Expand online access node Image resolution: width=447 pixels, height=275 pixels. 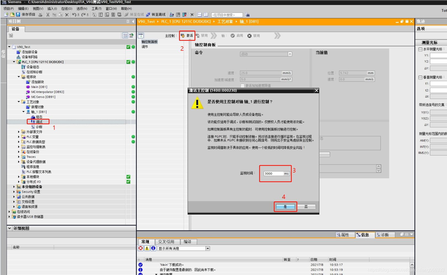click(x=9, y=212)
